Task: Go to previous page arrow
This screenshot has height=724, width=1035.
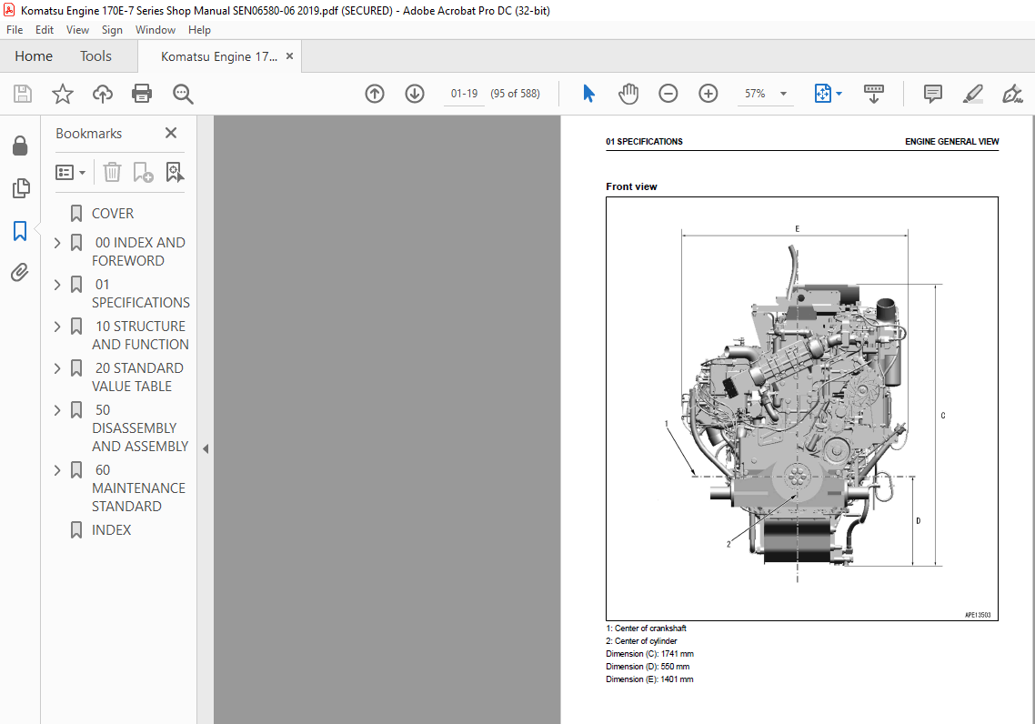Action: (x=375, y=94)
